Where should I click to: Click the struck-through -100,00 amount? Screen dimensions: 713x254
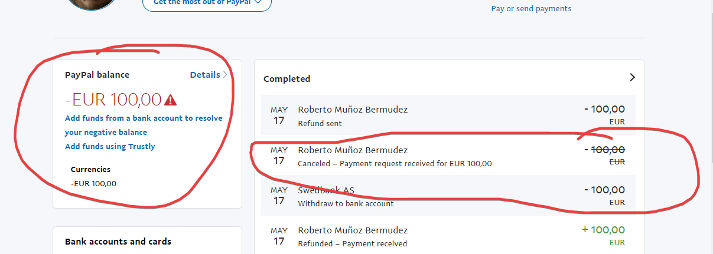(603, 150)
